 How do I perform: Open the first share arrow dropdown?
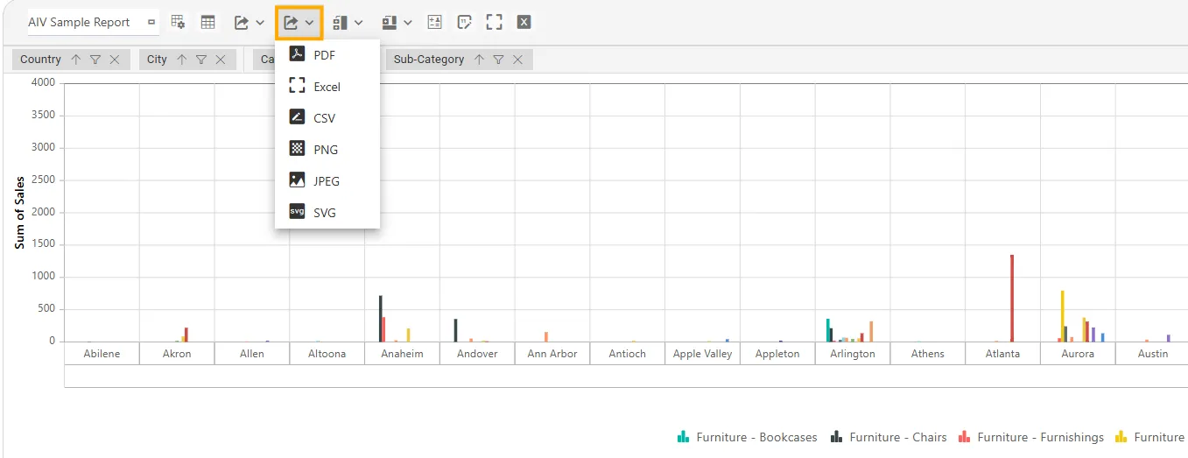click(249, 22)
